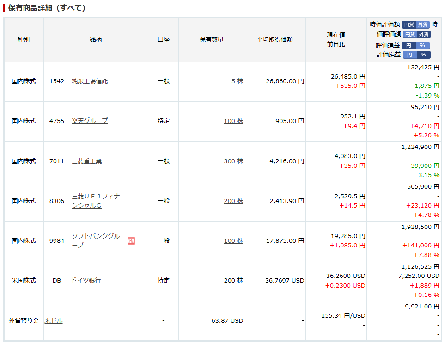Click the CA badge beside SoftBank Group
Screen dimensions: 444x345
pos(131,241)
